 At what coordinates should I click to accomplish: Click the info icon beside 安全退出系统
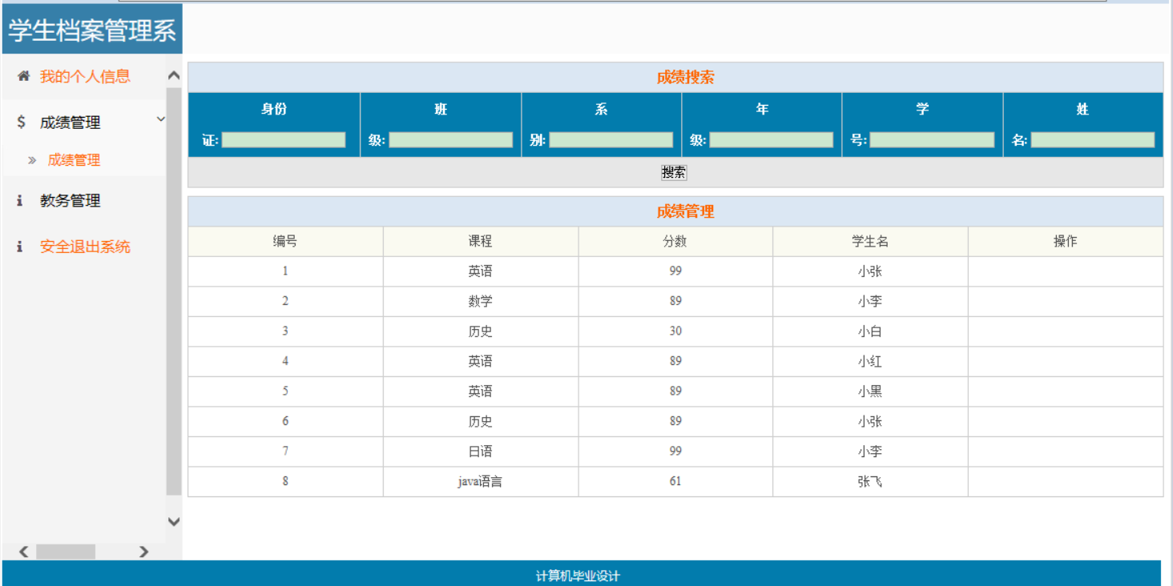(x=20, y=247)
